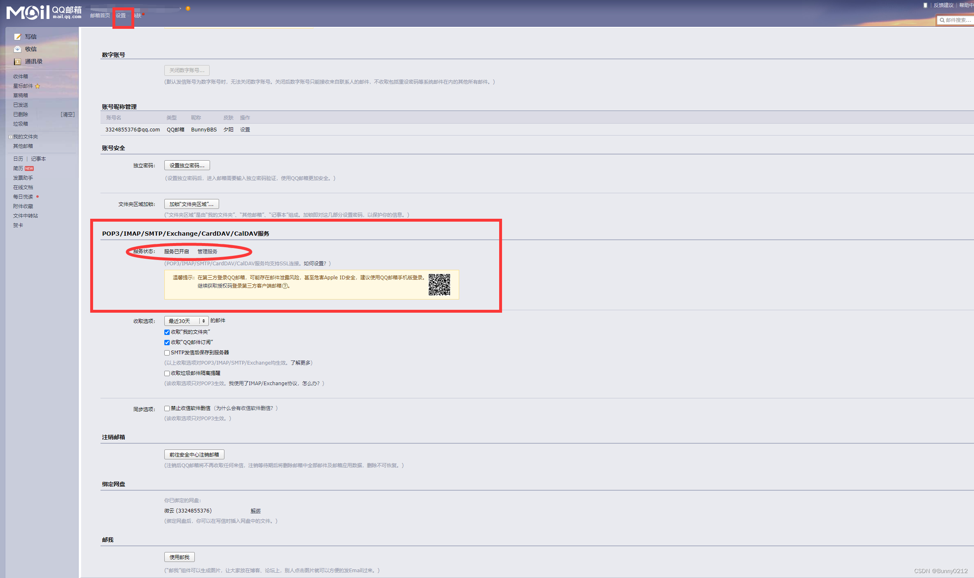The width and height of the screenshot is (974, 578).
Task: Open the 设置 dropdown arrow in top bar
Action: [129, 15]
